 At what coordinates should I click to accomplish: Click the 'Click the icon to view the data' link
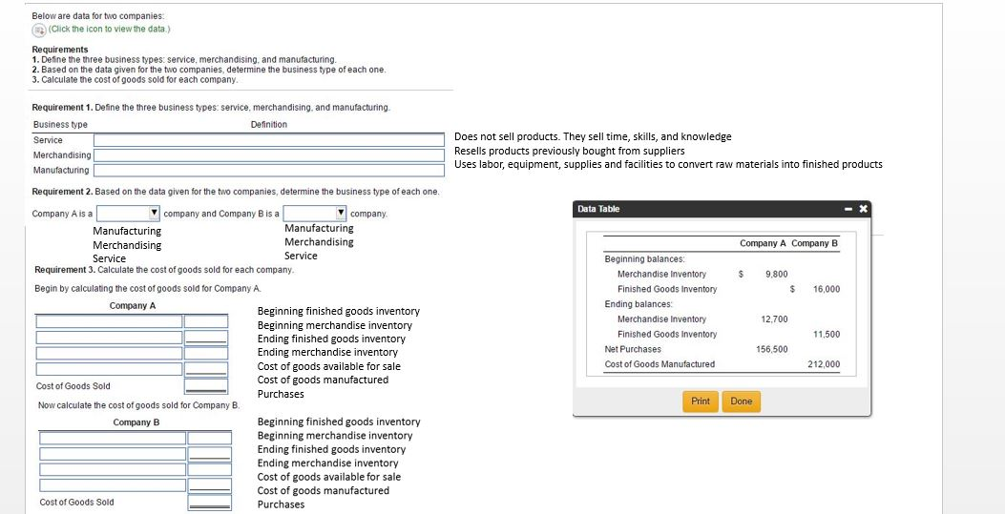(109, 30)
